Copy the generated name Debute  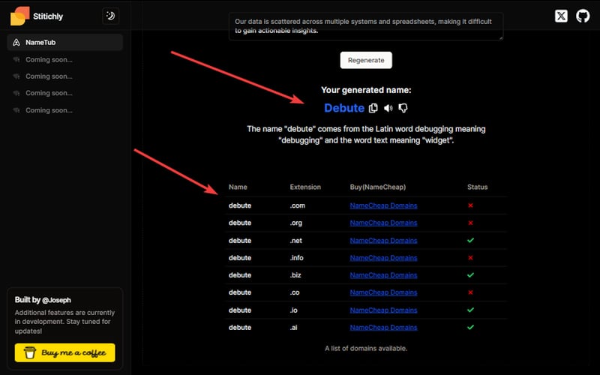tap(373, 108)
